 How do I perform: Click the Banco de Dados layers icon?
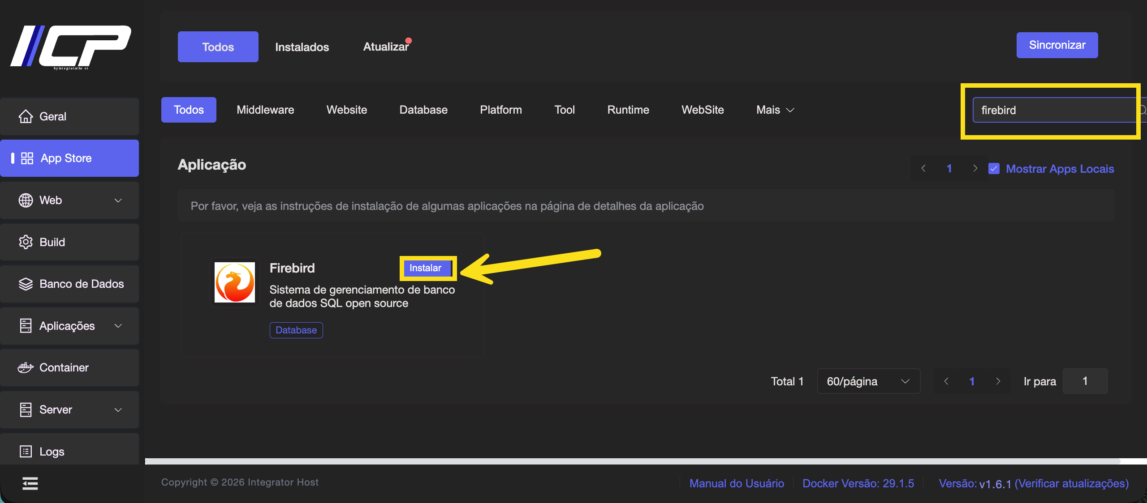[26, 284]
